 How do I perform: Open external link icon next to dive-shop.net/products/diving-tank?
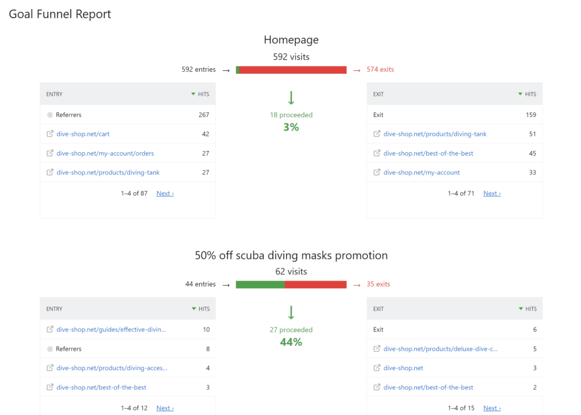(50, 172)
